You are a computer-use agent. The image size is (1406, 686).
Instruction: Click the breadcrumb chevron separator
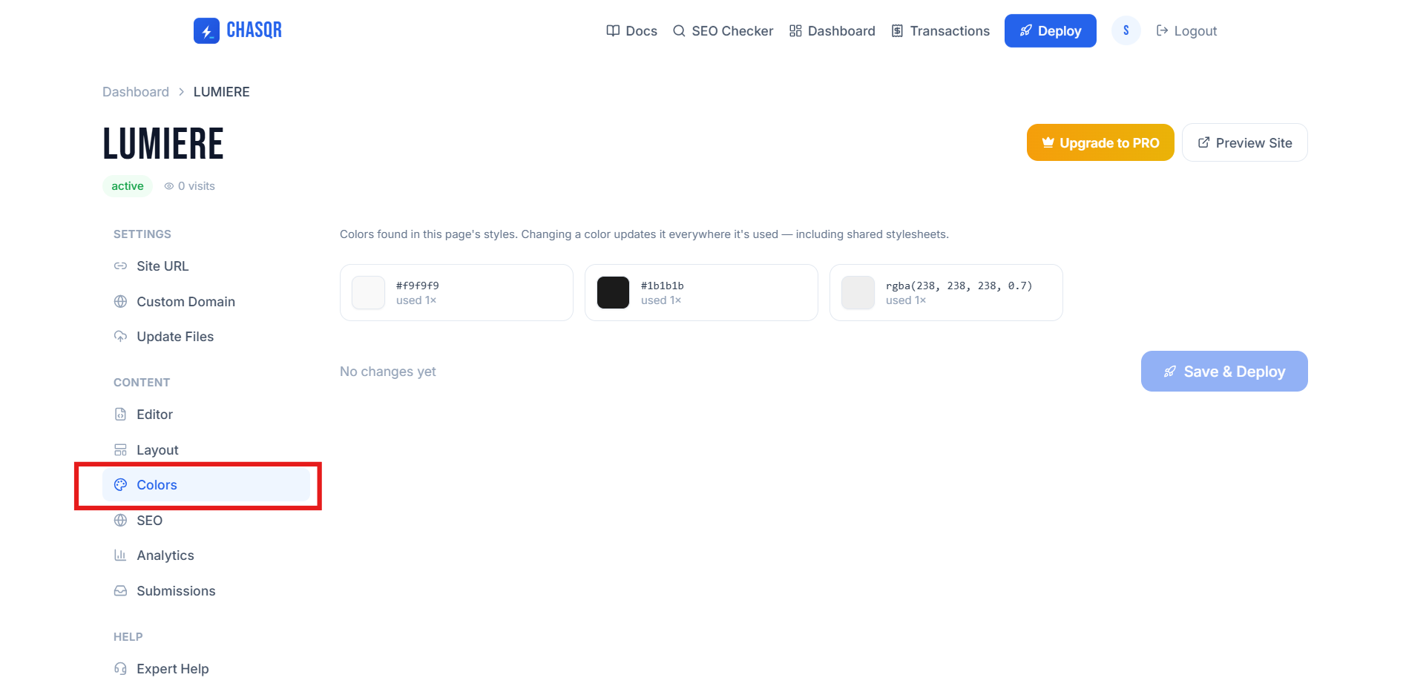(181, 92)
